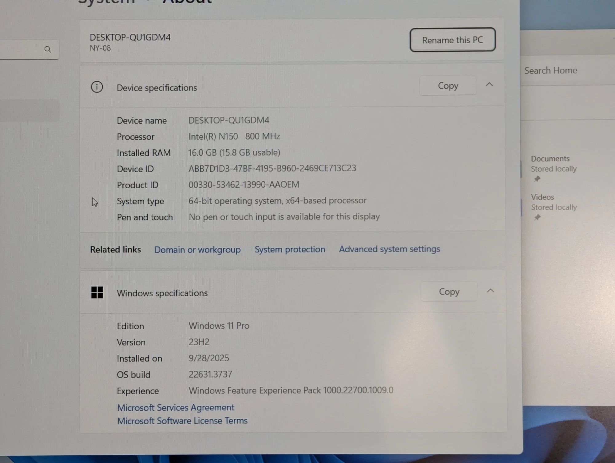This screenshot has width=615, height=463.
Task: Open Domain or workgroup link
Action: pos(197,250)
